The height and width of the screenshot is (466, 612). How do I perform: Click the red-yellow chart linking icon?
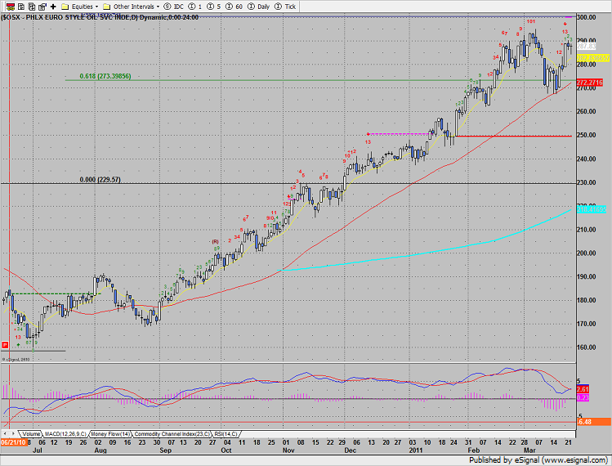[x=11, y=7]
